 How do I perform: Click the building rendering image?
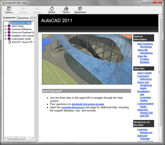coord(87,59)
